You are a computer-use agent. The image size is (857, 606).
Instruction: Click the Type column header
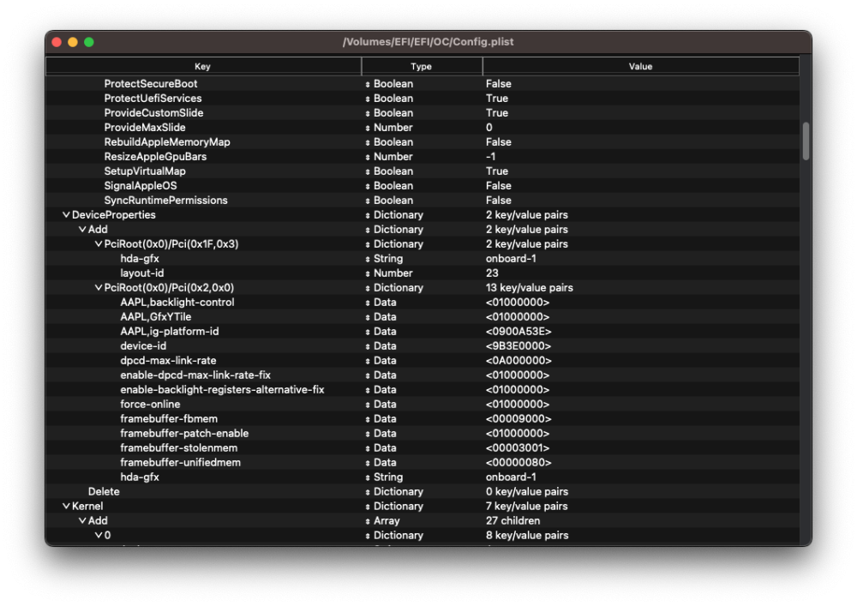(421, 66)
